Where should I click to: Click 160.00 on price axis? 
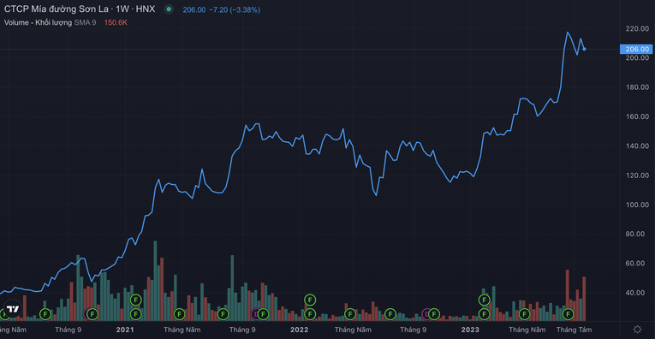tap(638, 117)
